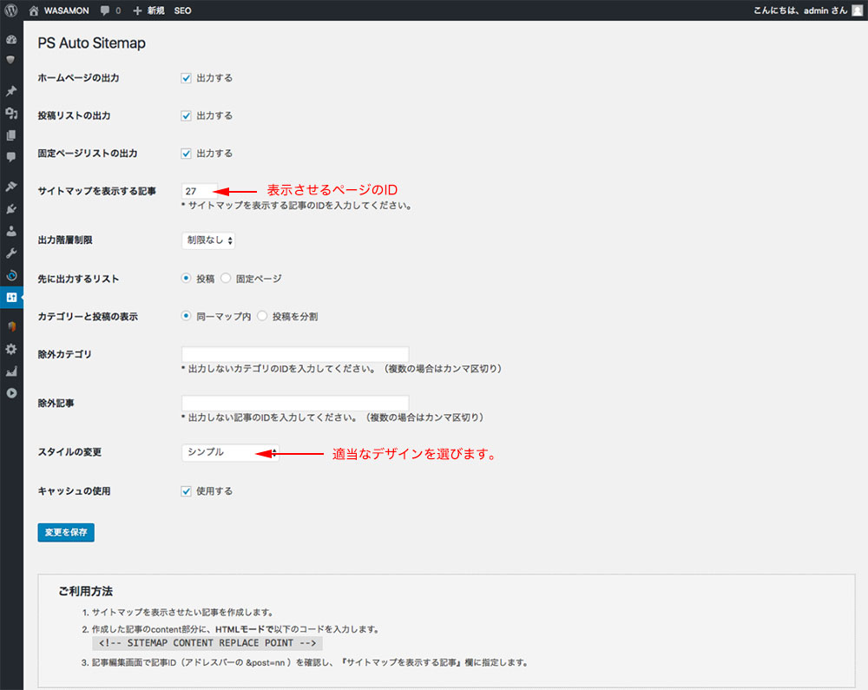The width and height of the screenshot is (868, 690).
Task: Open the SEO admin bar menu
Action: tap(182, 10)
